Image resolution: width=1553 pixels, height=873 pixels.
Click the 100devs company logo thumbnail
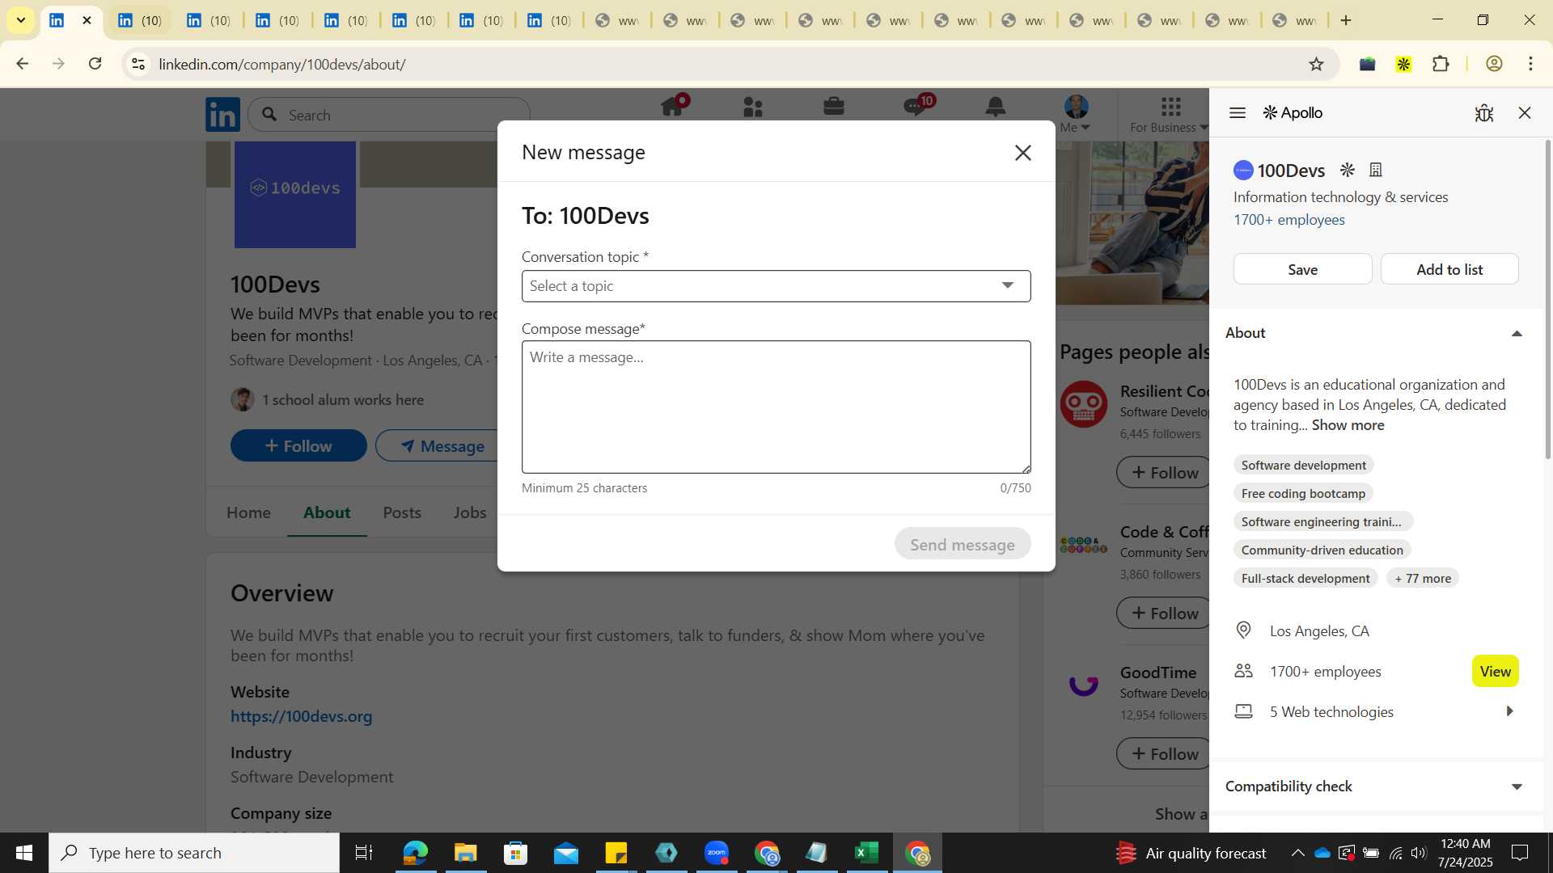coord(294,194)
